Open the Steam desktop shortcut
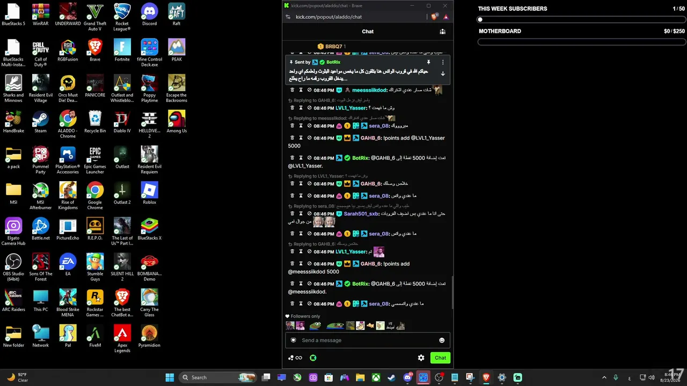 click(40, 122)
